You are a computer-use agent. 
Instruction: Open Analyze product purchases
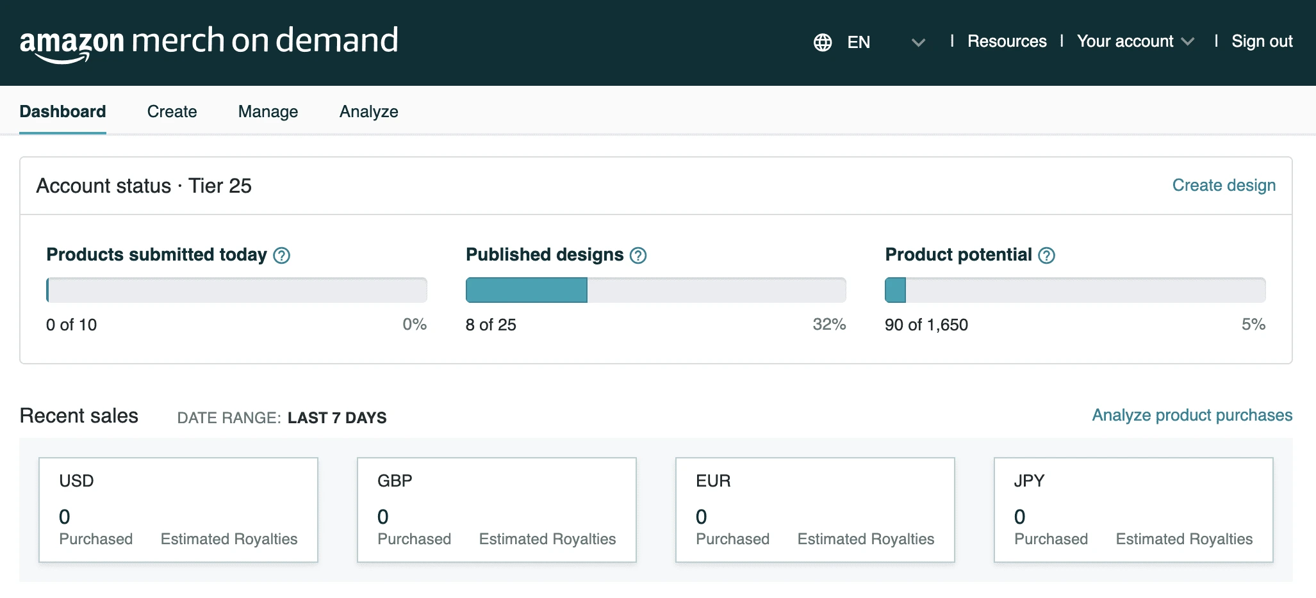point(1192,415)
